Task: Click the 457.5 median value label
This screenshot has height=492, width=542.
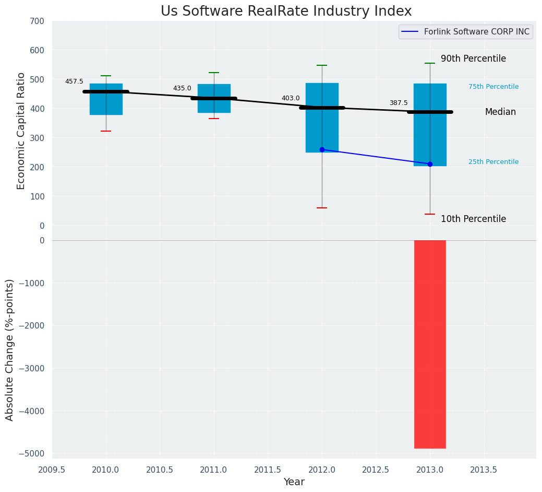Action: pyautogui.click(x=74, y=81)
